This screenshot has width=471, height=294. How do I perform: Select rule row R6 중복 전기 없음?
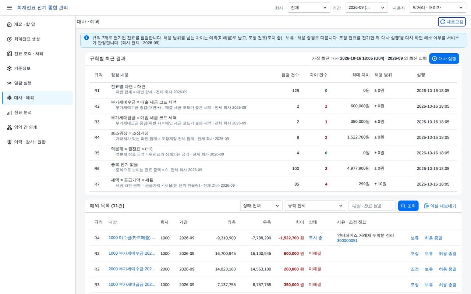[273, 168]
